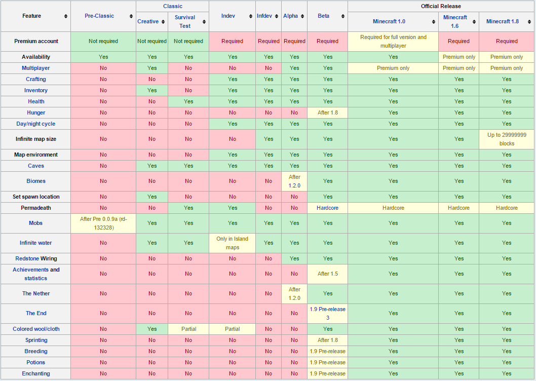Viewport: 536px width, 381px height.
Task: Open the Sprinting feature link
Action: click(36, 340)
